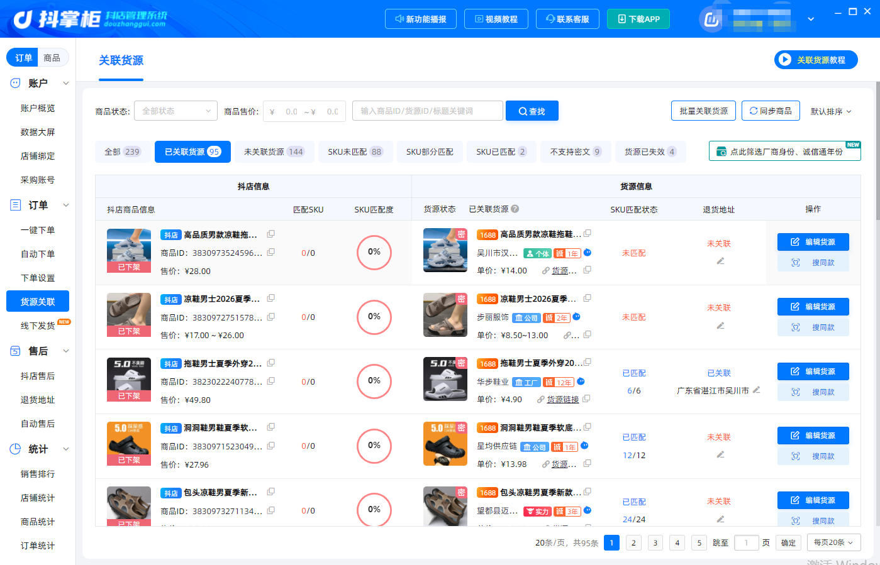The width and height of the screenshot is (880, 565).
Task: Click the user avatar icon in header
Action: point(711,19)
